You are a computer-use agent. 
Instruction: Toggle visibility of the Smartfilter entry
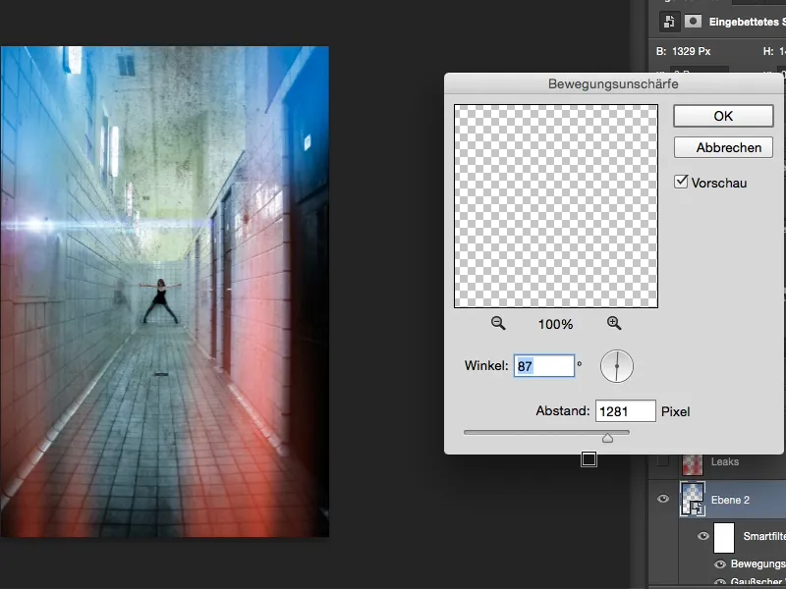point(703,536)
